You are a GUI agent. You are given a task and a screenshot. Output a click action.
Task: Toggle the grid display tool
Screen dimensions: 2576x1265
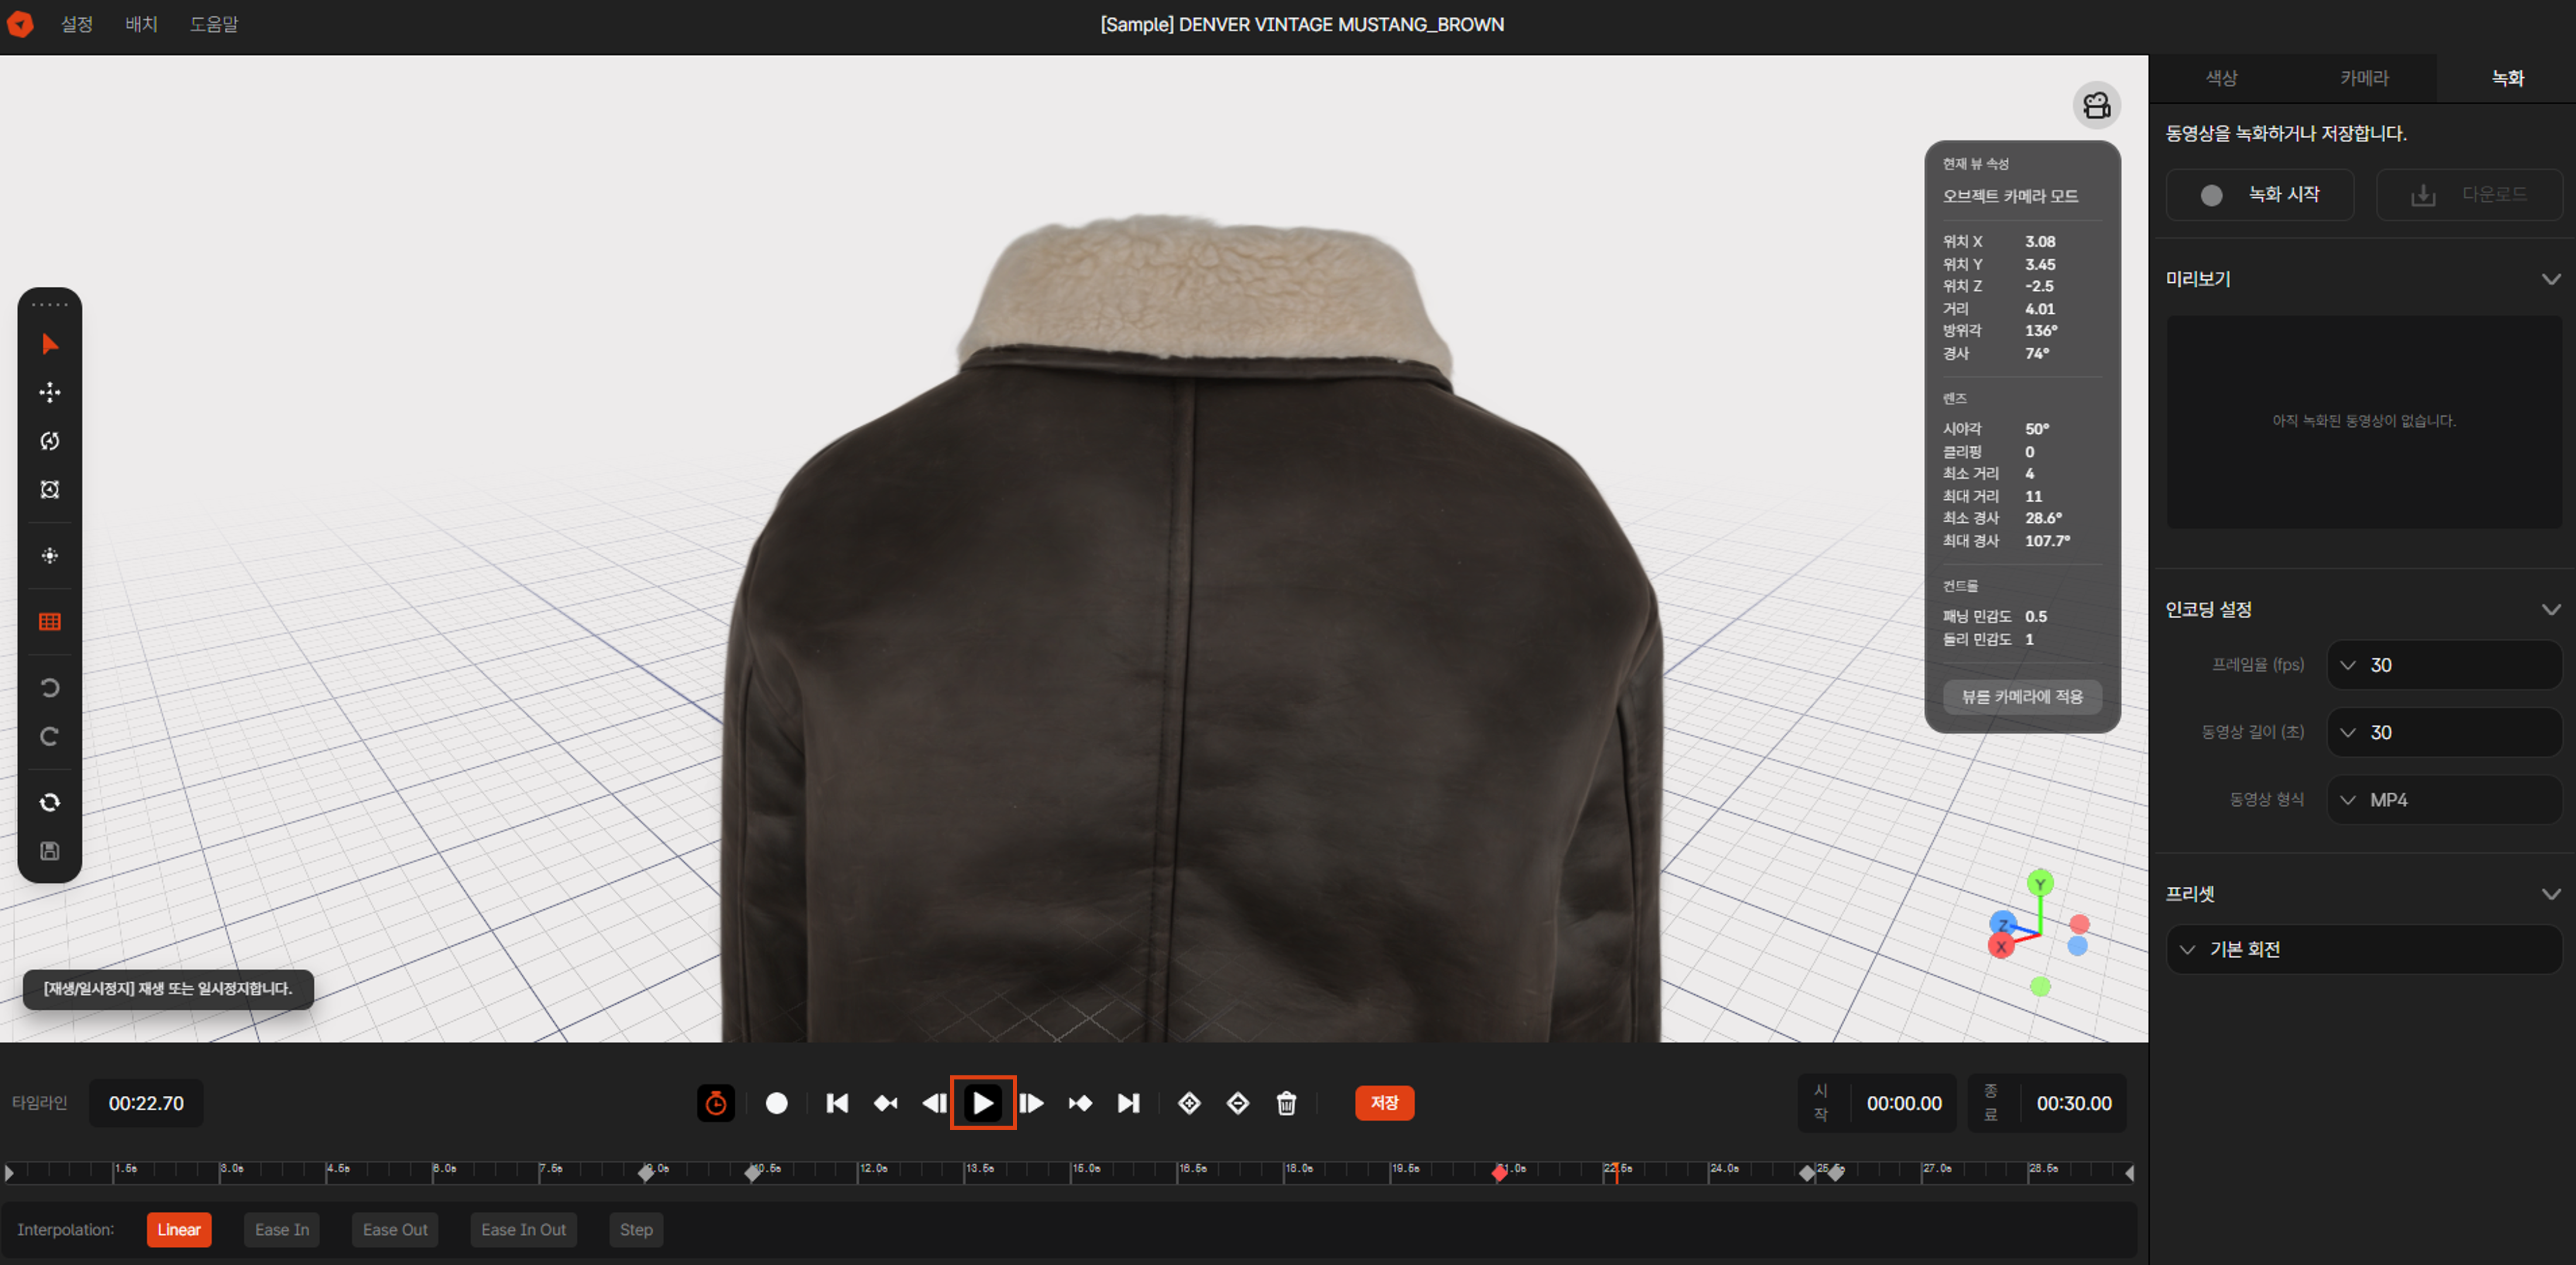pos(49,621)
